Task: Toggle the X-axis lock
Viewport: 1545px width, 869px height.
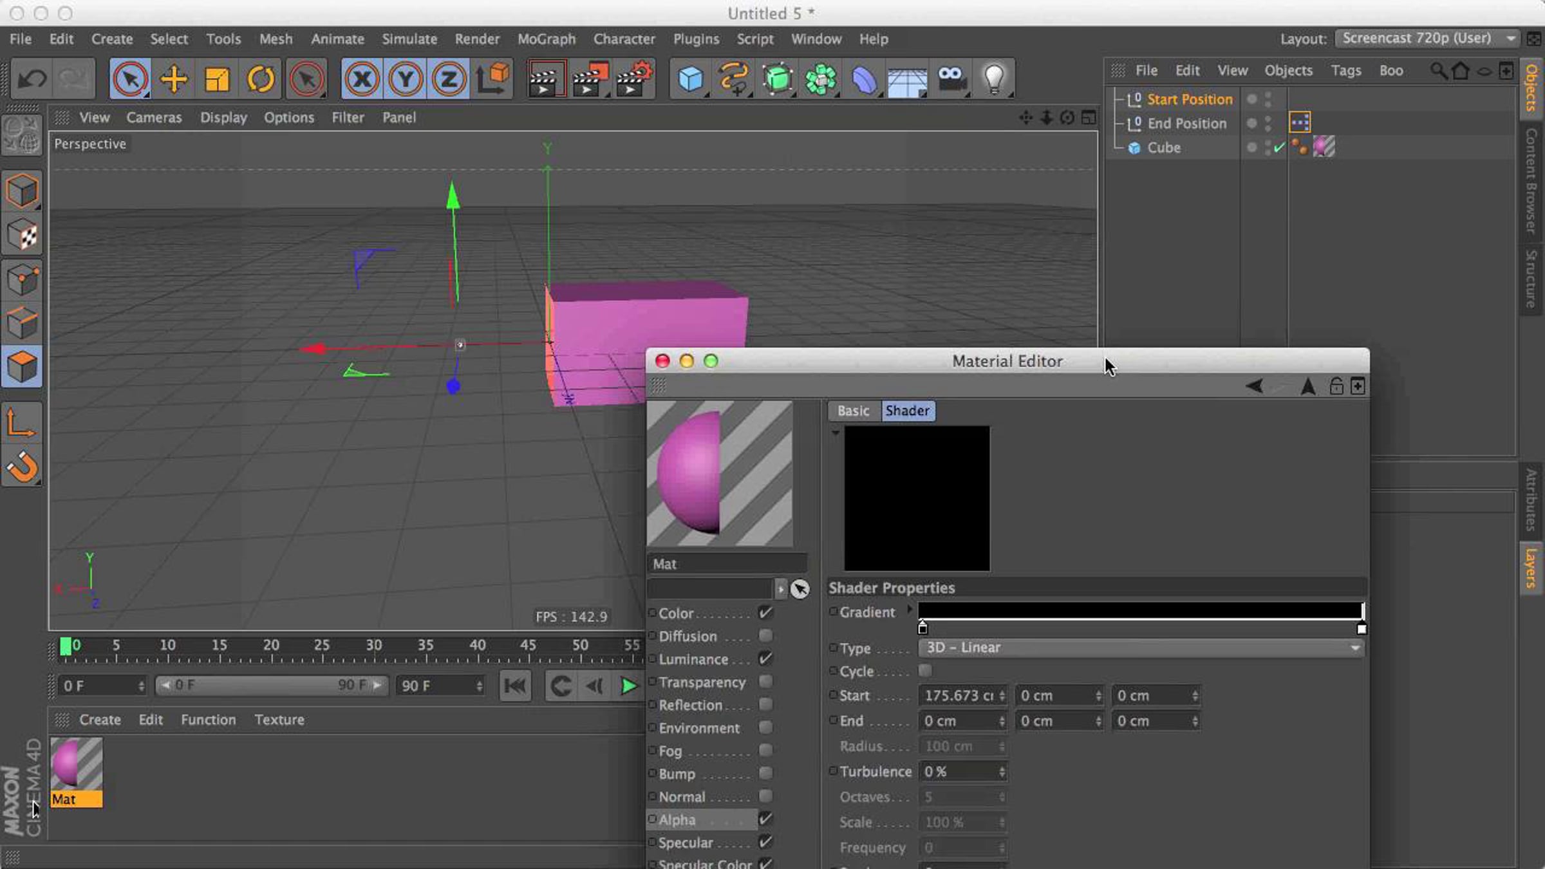Action: tap(362, 79)
